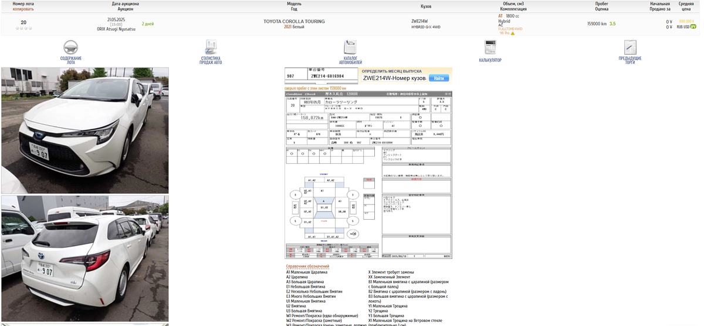The height and width of the screenshot is (326, 704).
Task: Click the 'A3 Большая Царапина' legend entry
Action: tap(304, 282)
